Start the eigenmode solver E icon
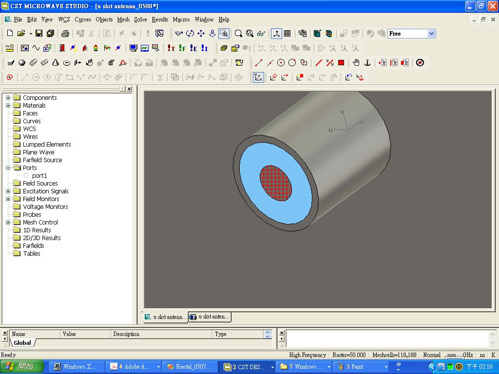The image size is (499, 374). [x=193, y=48]
